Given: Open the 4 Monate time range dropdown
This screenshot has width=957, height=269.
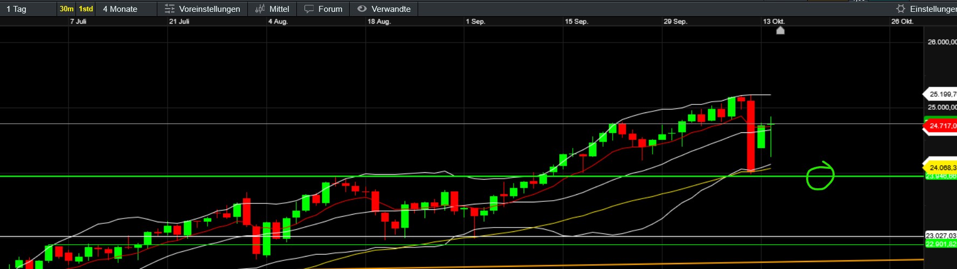Looking at the screenshot, I should click(120, 9).
